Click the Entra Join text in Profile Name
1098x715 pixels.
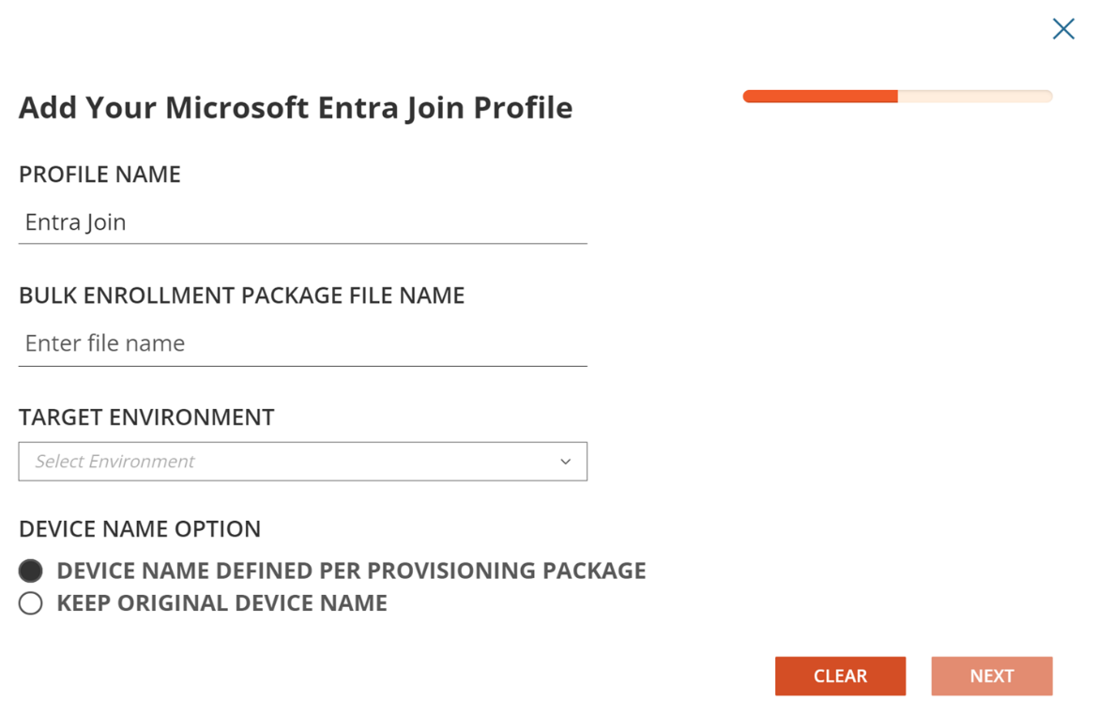click(x=76, y=223)
